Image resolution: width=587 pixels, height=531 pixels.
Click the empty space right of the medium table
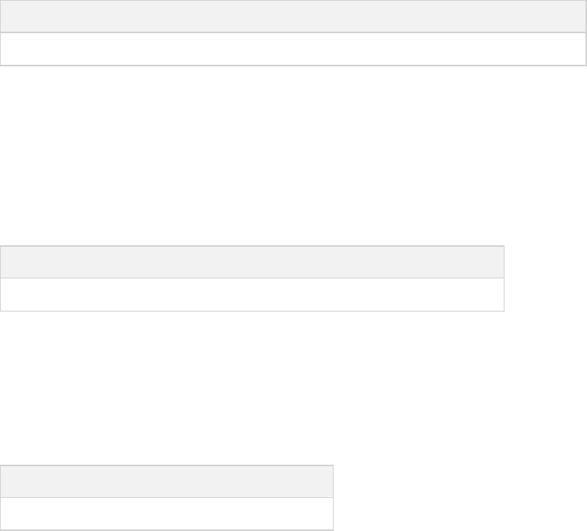tap(545, 278)
